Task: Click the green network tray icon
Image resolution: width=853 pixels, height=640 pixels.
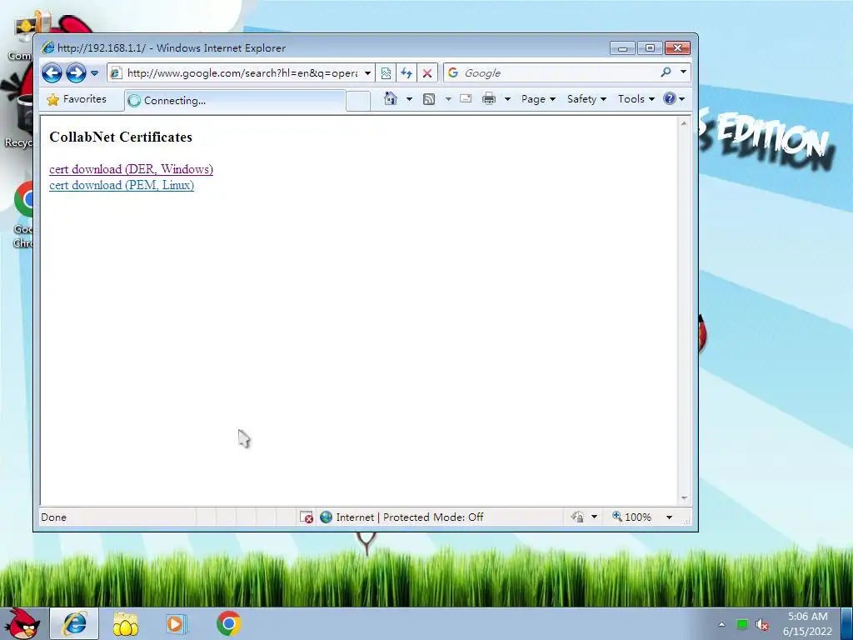Action: point(742,624)
